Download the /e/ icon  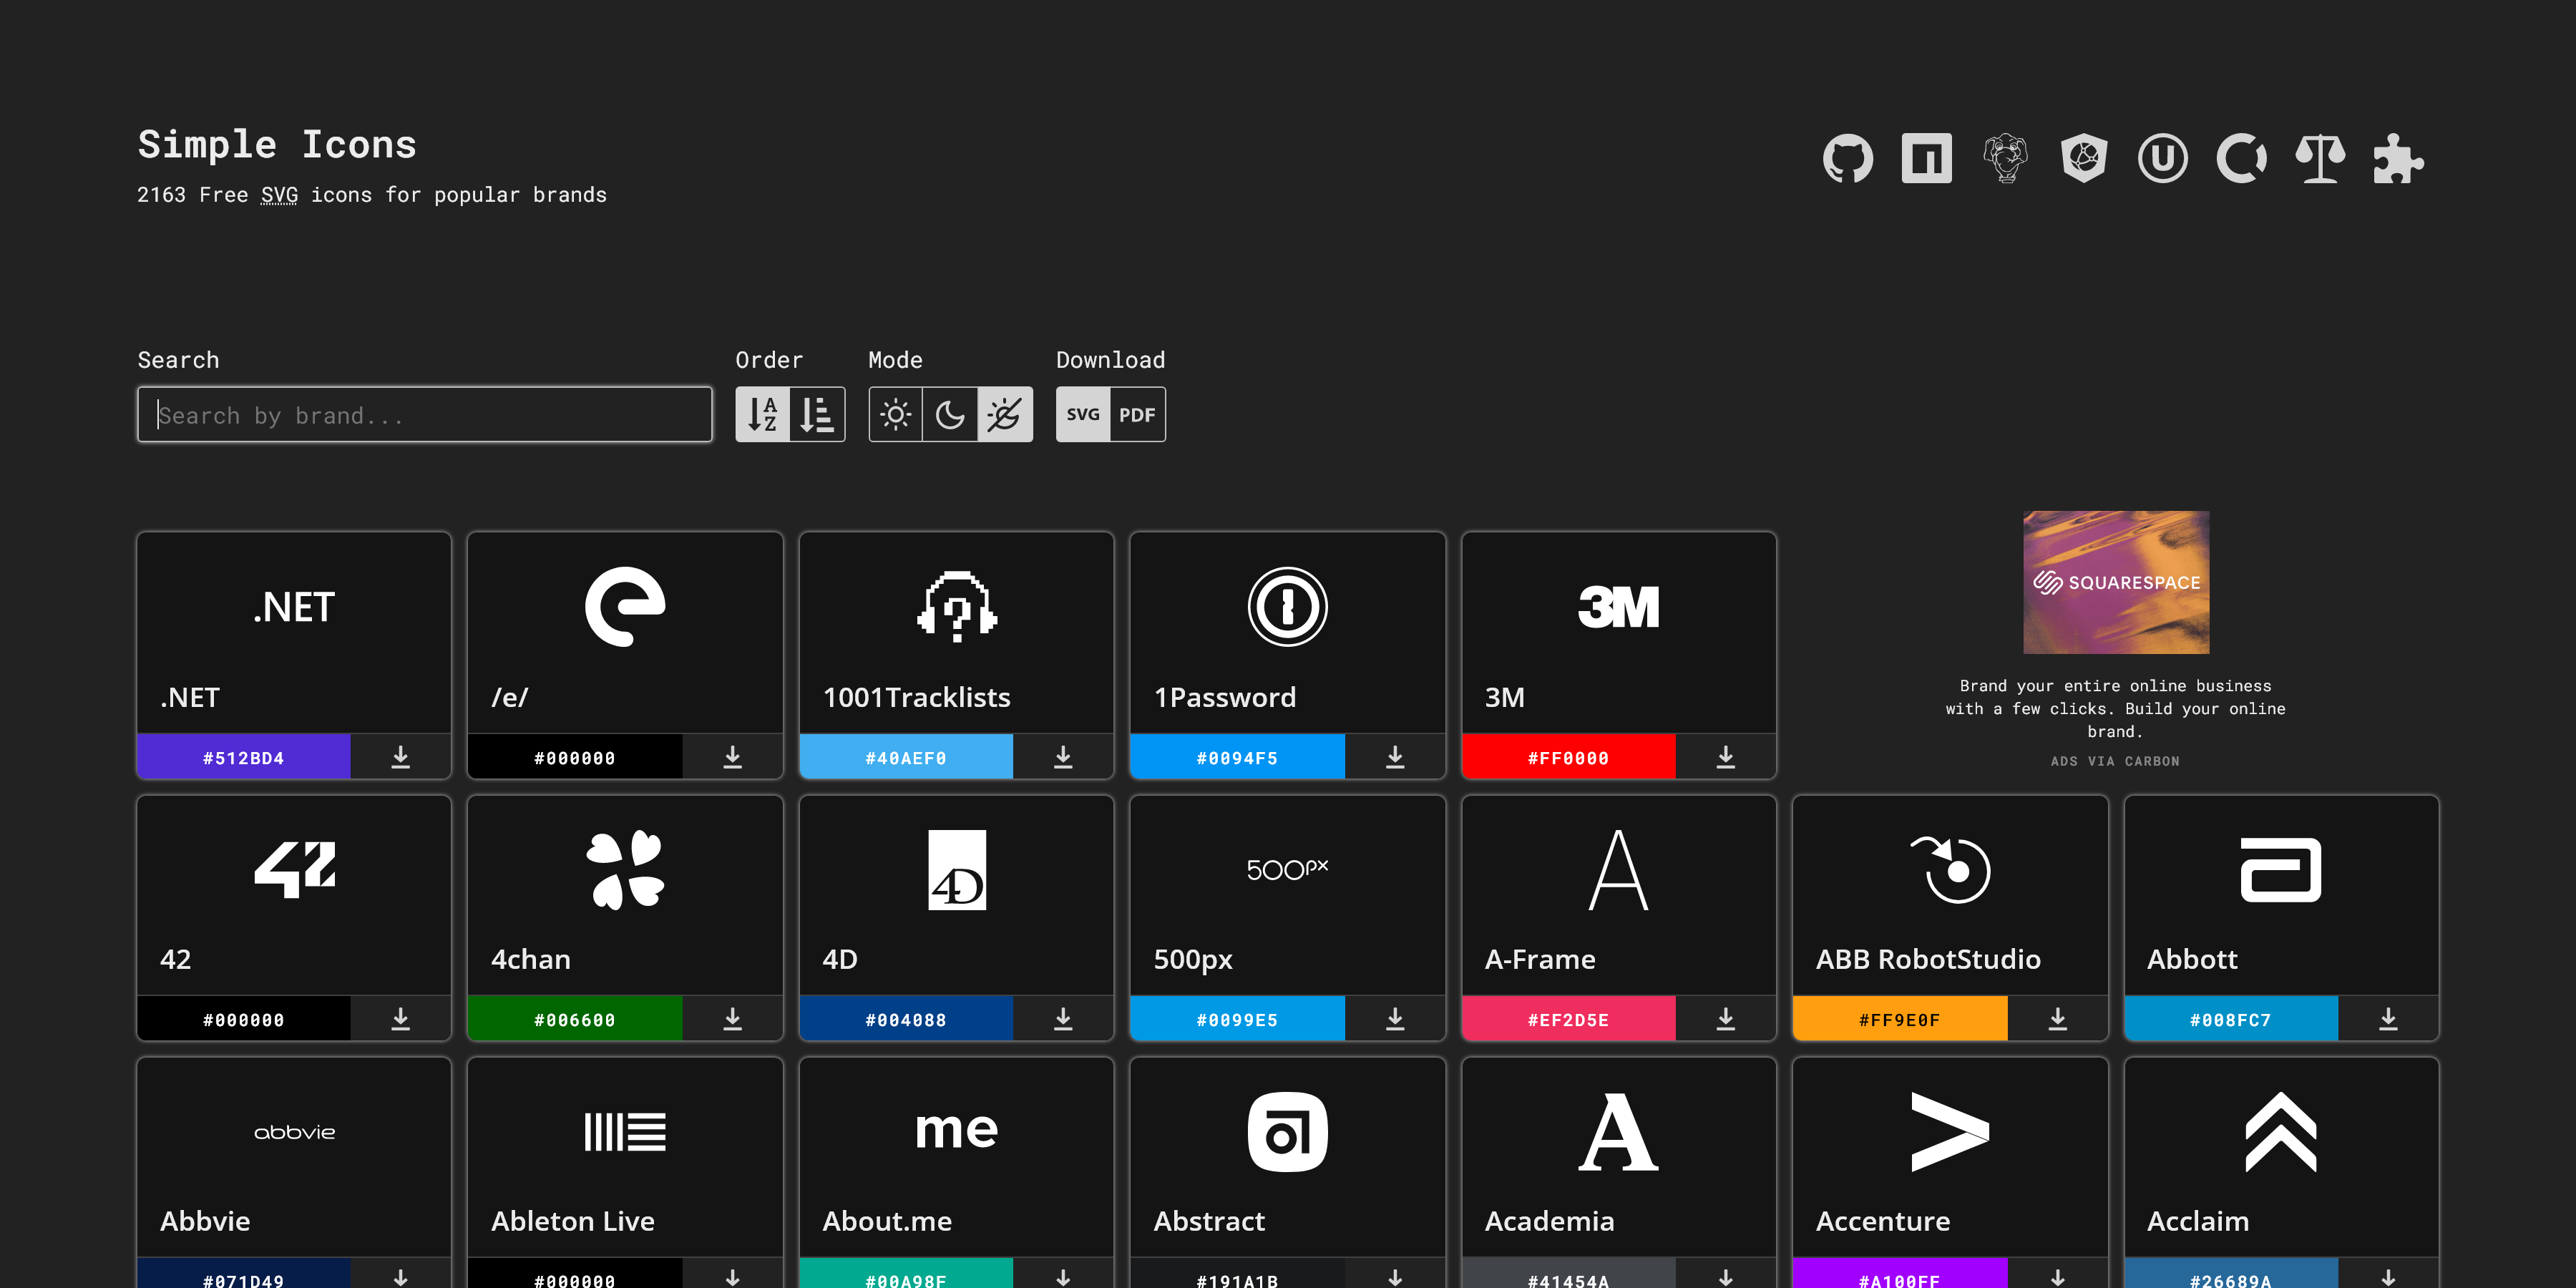733,757
